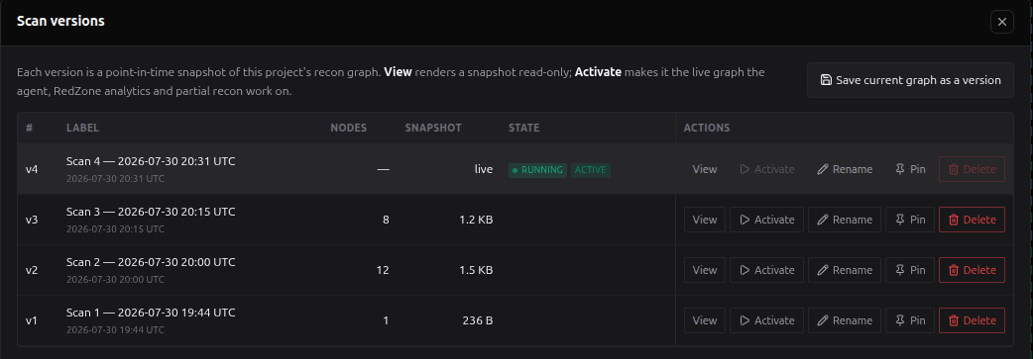Image resolution: width=1033 pixels, height=359 pixels.
Task: Click the v3 version number cell
Action: coord(32,220)
